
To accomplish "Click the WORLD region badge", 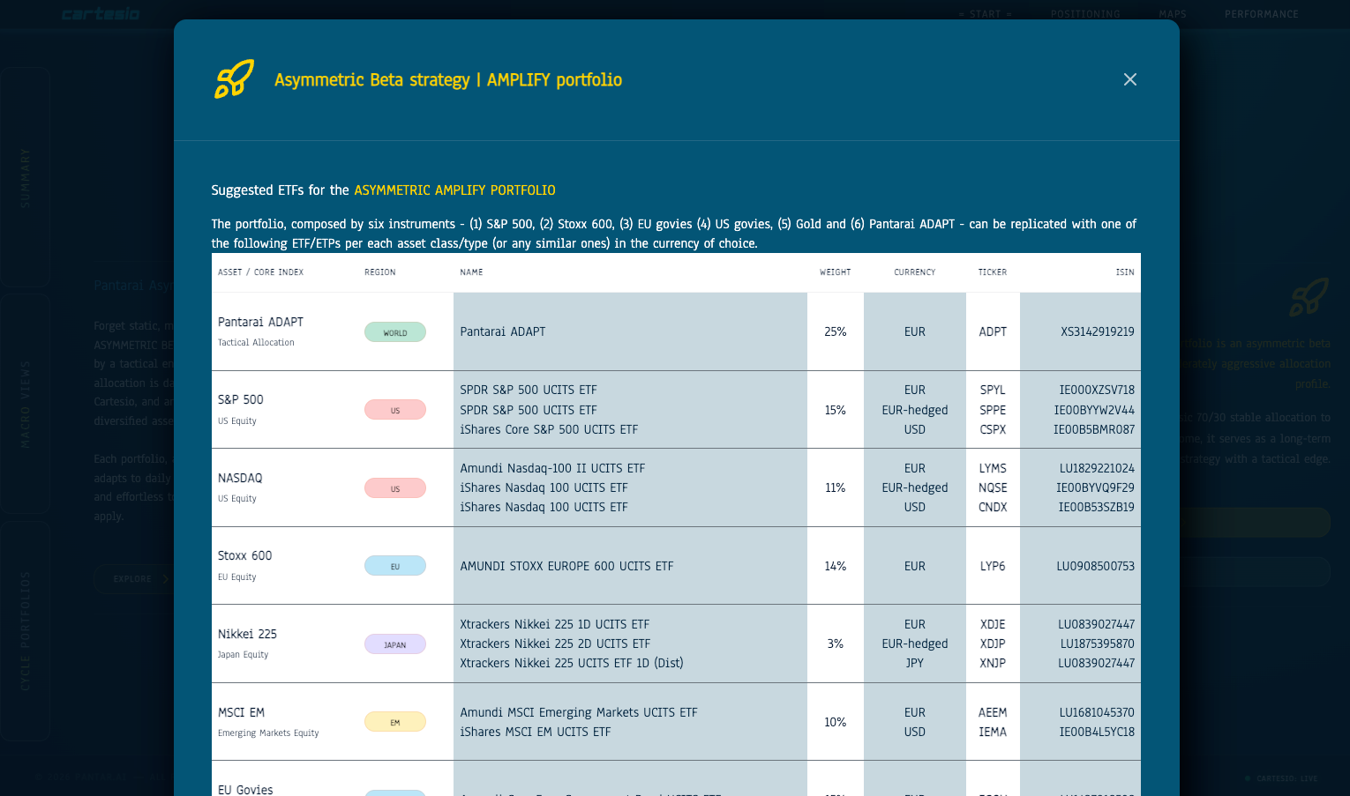I will point(395,332).
